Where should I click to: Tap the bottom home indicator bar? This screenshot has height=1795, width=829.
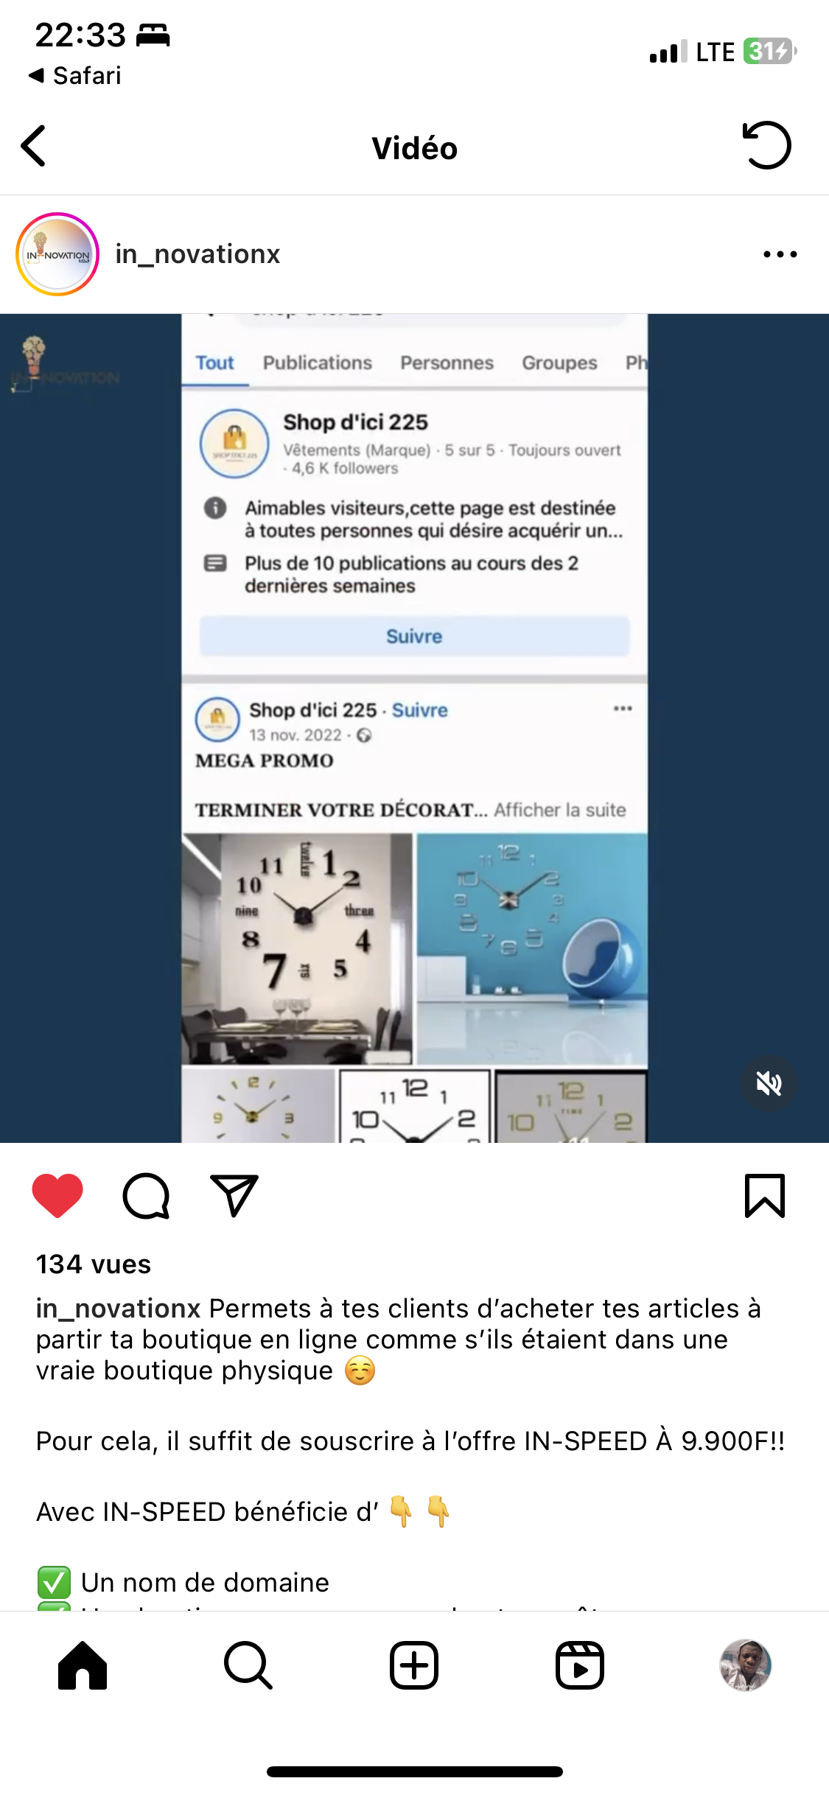[x=414, y=1771]
